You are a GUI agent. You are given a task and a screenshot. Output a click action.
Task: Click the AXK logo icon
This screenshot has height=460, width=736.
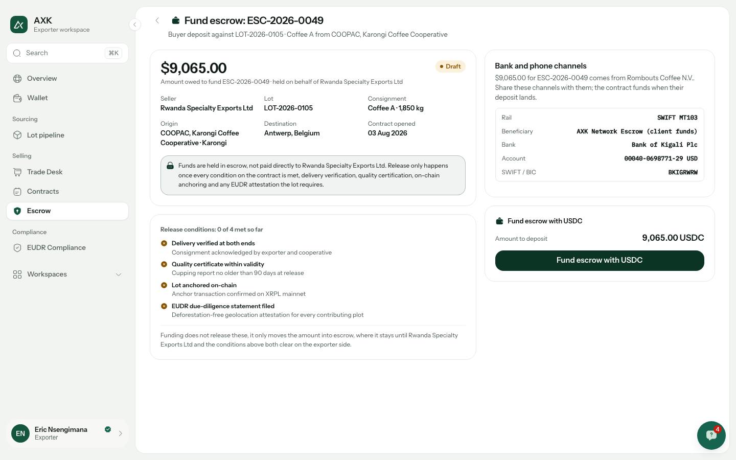[x=19, y=25]
